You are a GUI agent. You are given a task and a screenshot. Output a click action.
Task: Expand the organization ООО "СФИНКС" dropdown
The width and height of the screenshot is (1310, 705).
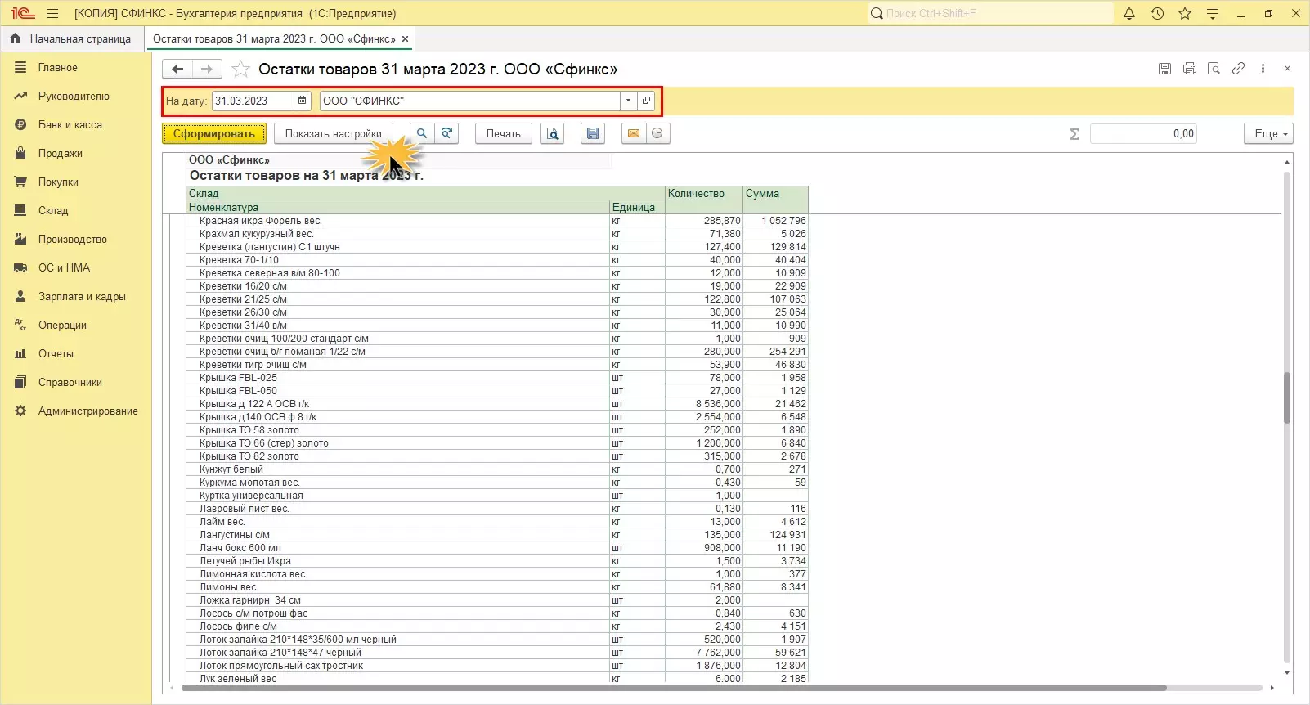[628, 101]
